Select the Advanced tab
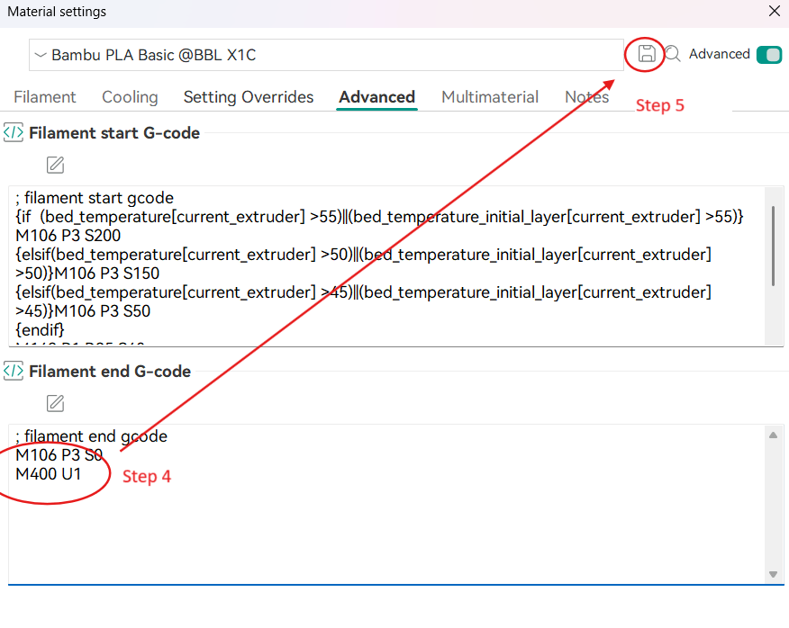Viewport: 789px width, 628px height. pos(376,97)
